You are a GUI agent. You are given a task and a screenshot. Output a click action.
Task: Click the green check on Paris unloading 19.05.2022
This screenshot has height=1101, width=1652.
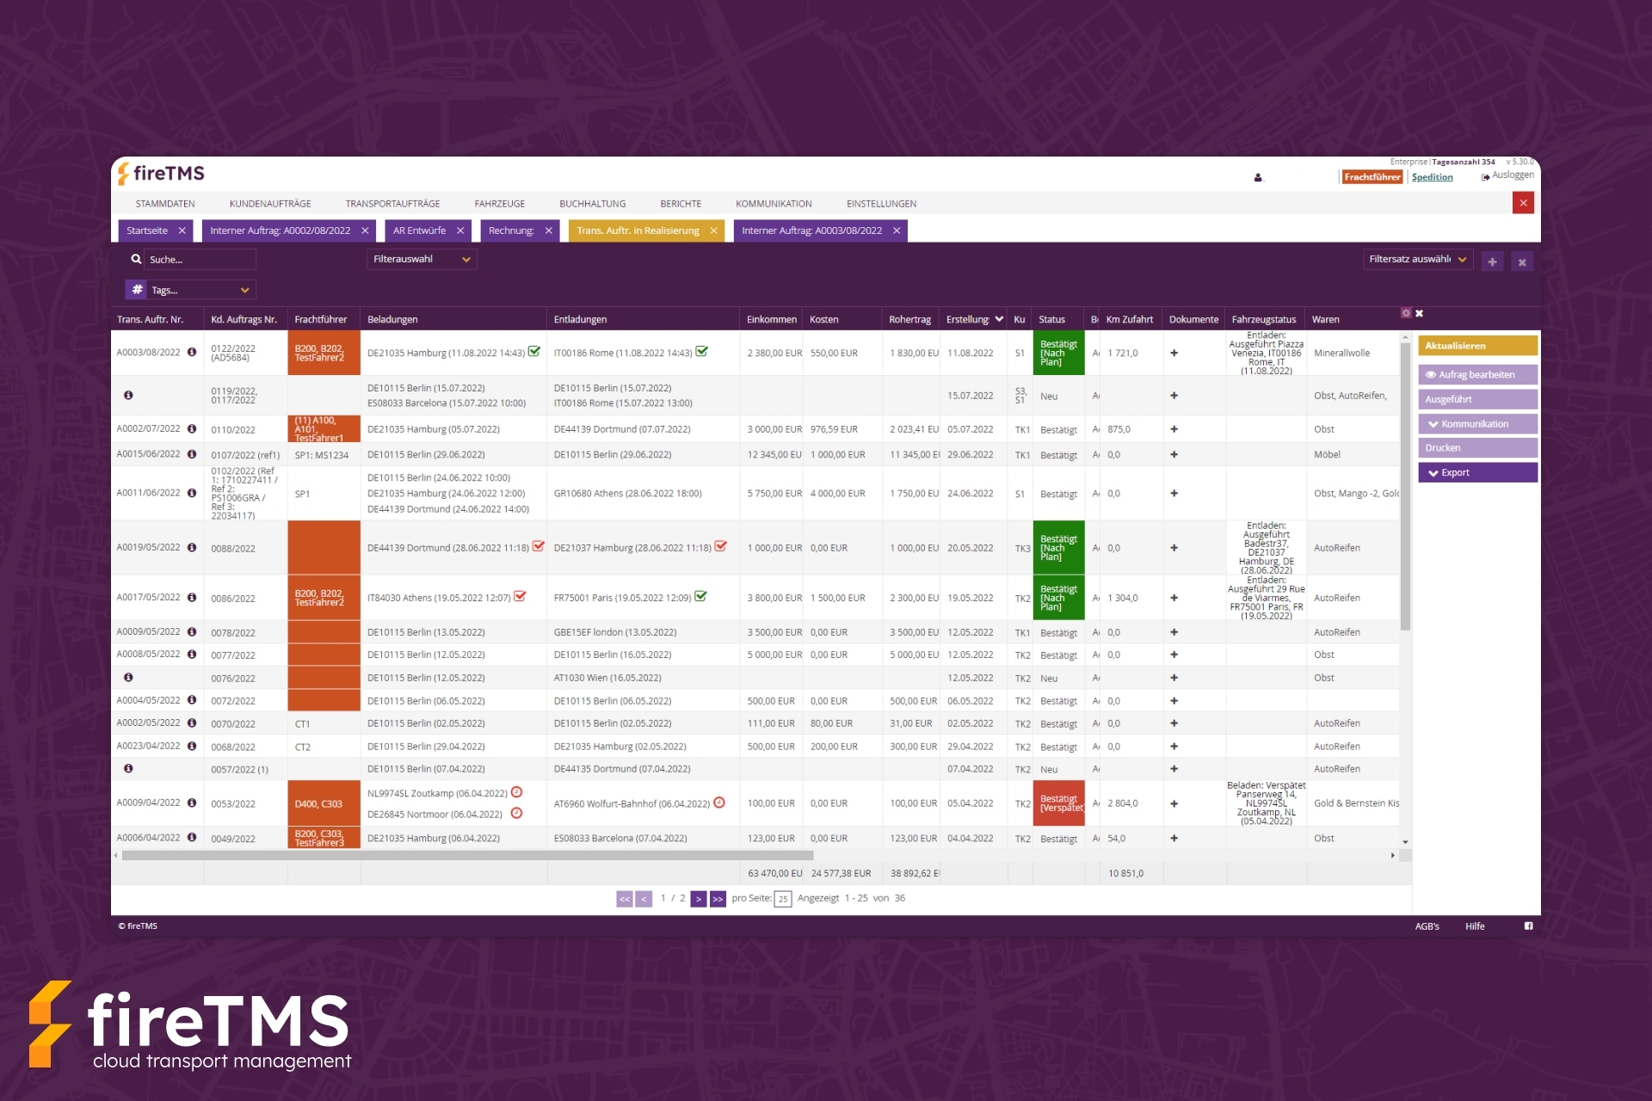[701, 596]
